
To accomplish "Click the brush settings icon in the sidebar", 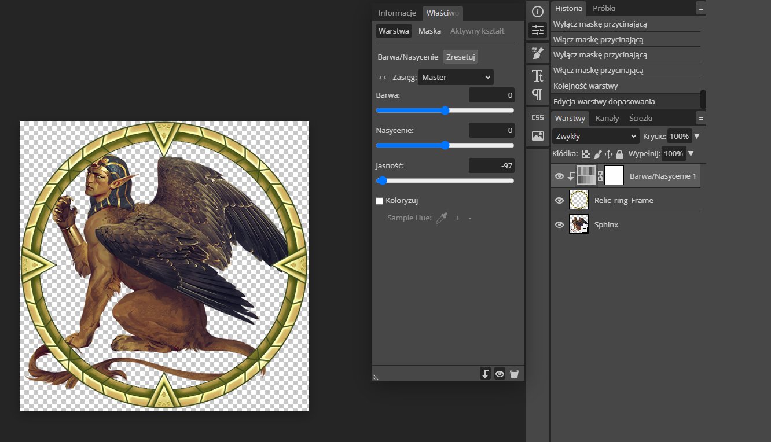I will [537, 53].
